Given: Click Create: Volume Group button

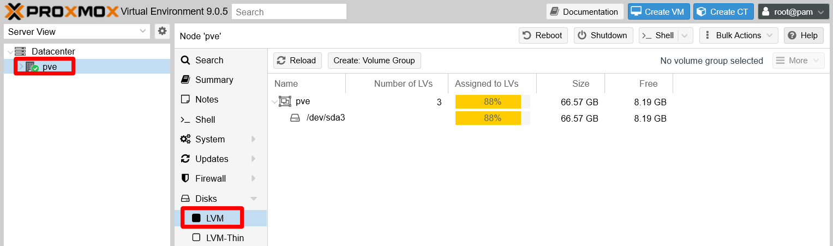Looking at the screenshot, I should (374, 61).
